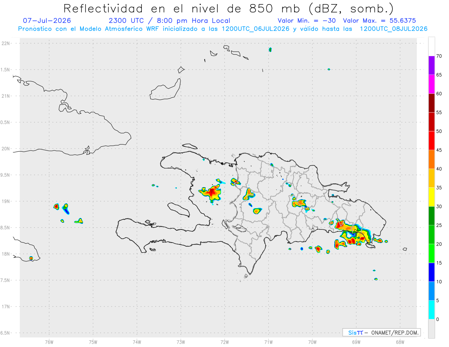This screenshot has width=449, height=347.
Task: Click the '50' value on the color scale
Action: (x=439, y=131)
